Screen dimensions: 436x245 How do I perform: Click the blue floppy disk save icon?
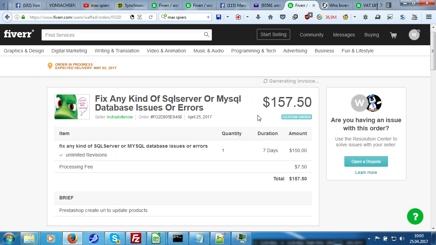pos(219,17)
